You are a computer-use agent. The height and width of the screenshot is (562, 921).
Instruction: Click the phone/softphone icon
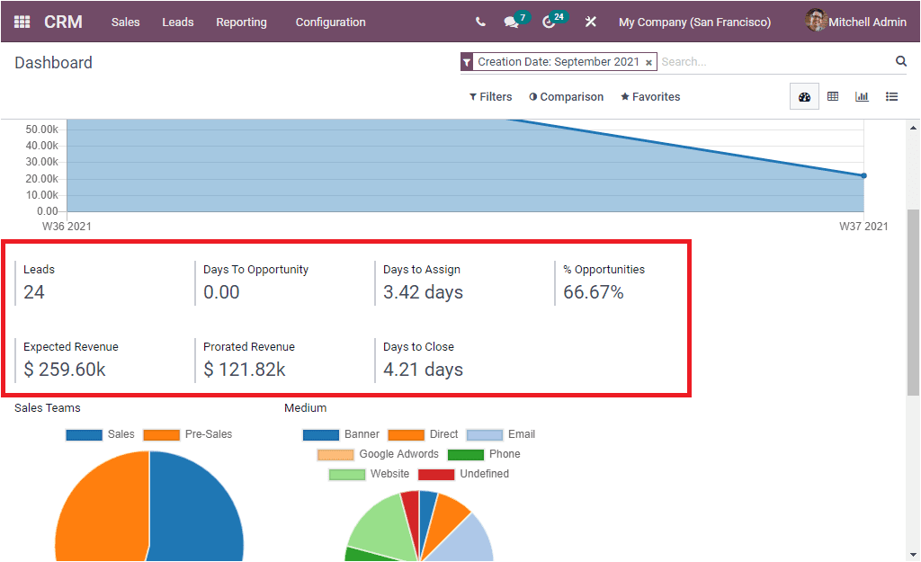(480, 21)
